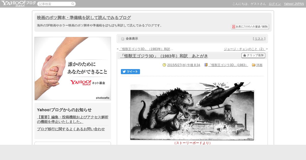Open 【重要】編集・投稿機能 notice link
Screen dimensions: 306x160
73,119
